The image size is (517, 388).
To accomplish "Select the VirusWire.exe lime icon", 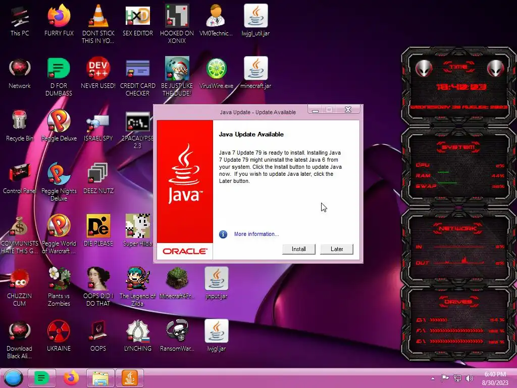I will point(216,73).
